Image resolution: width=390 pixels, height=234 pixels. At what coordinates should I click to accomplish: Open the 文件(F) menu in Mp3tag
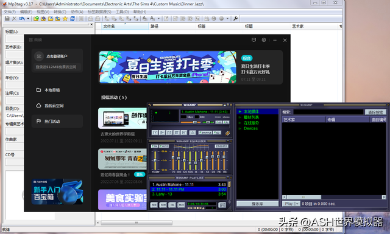(10, 12)
